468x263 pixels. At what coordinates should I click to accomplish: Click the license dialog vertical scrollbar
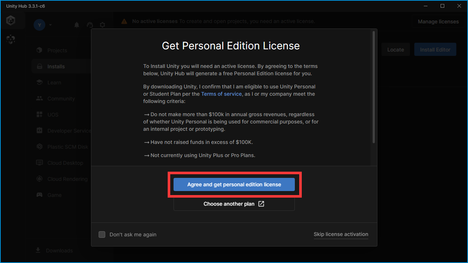373,88
